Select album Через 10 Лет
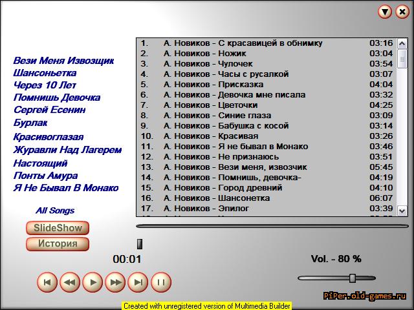414x310 pixels. [45, 85]
